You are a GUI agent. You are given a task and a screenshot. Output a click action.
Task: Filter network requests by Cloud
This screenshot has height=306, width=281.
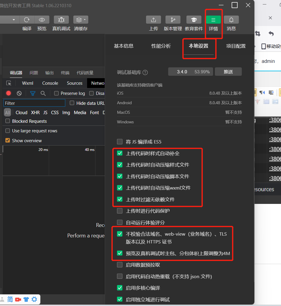point(22,113)
